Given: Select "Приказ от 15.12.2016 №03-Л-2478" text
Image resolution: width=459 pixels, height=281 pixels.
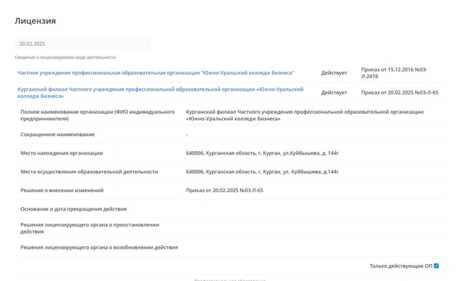Looking at the screenshot, I should pos(394,73).
